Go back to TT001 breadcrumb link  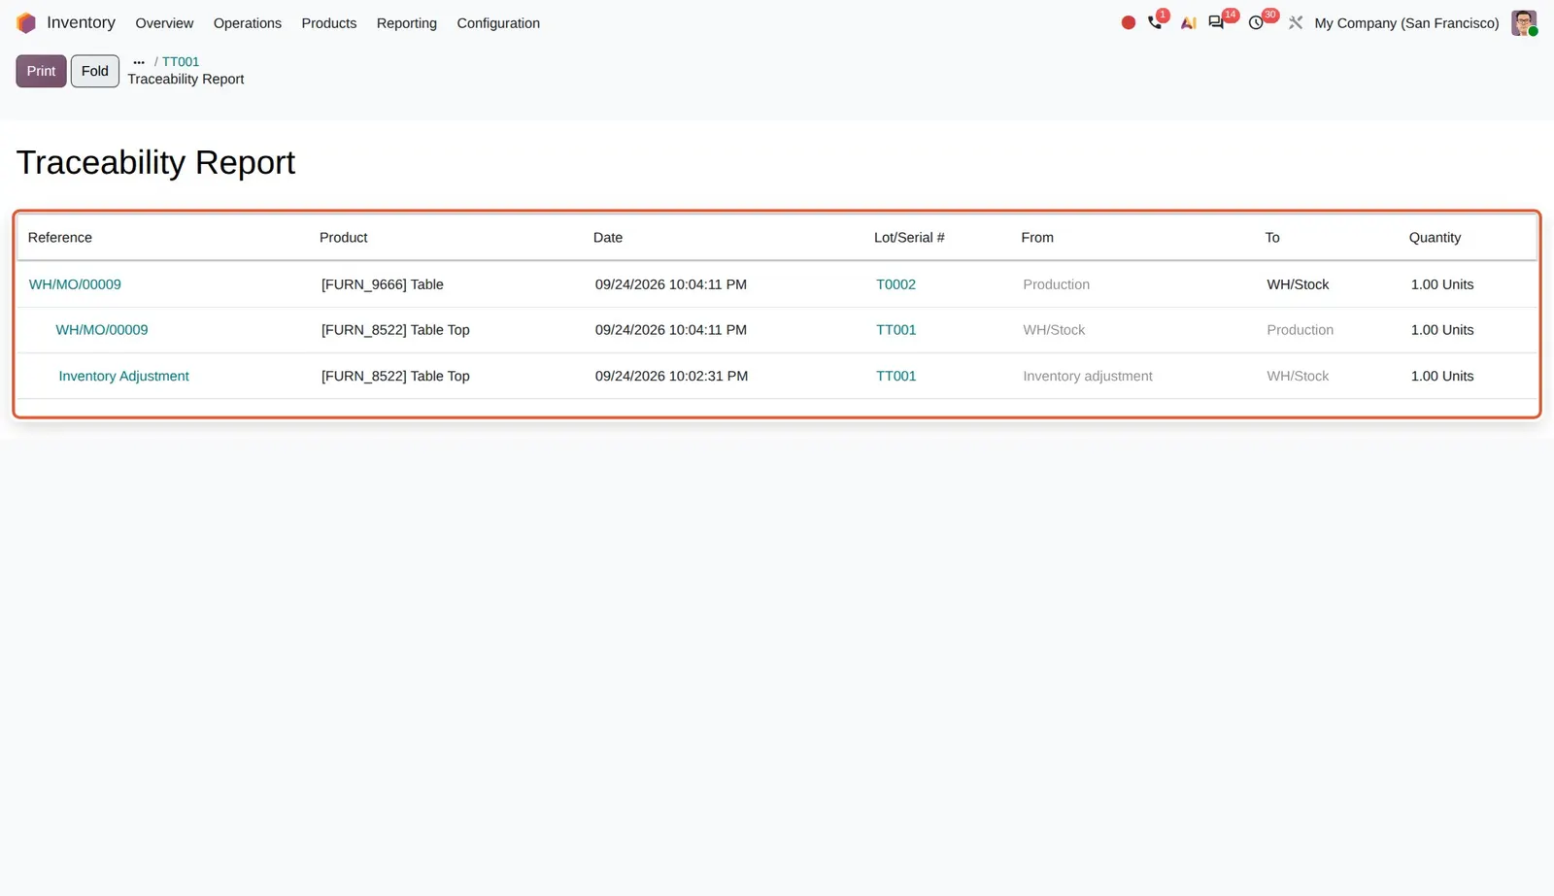[x=181, y=62]
